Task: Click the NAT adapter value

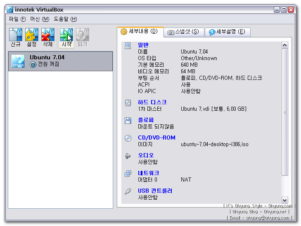Action: pos(186,180)
